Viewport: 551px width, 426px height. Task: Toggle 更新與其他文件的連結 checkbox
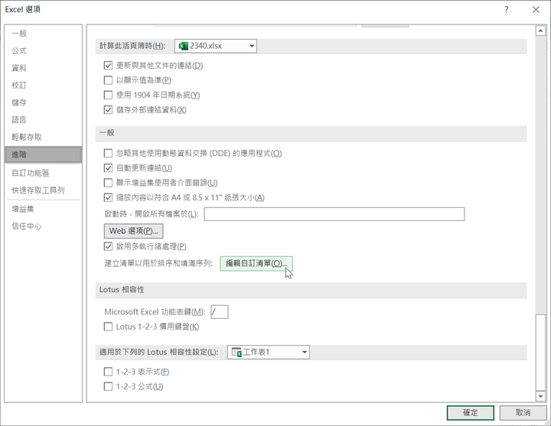pos(108,65)
